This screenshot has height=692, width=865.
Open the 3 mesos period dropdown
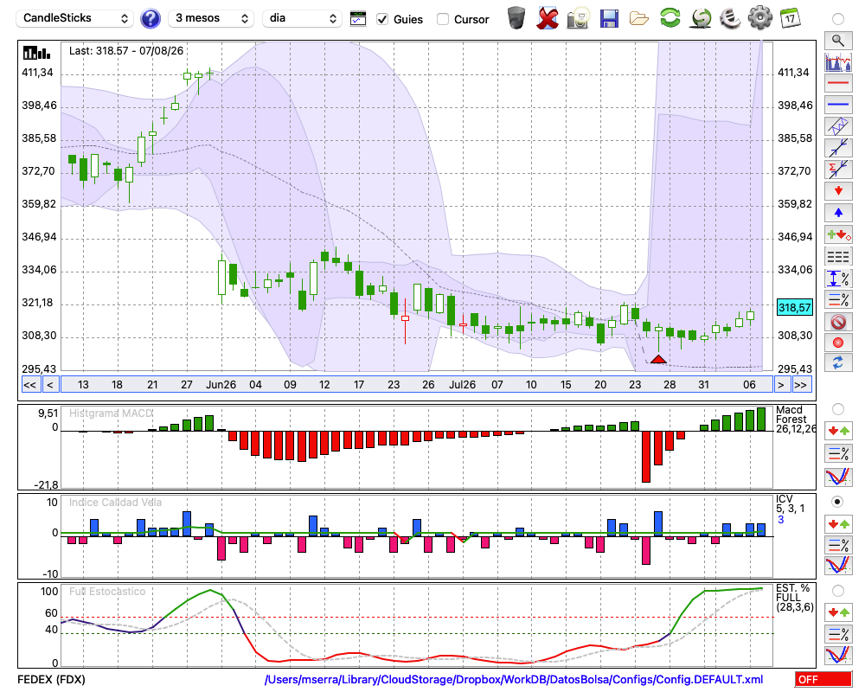211,18
